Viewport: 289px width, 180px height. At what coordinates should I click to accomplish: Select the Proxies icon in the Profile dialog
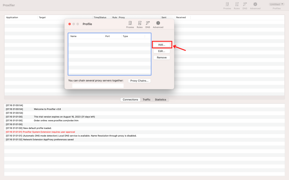pos(130,24)
